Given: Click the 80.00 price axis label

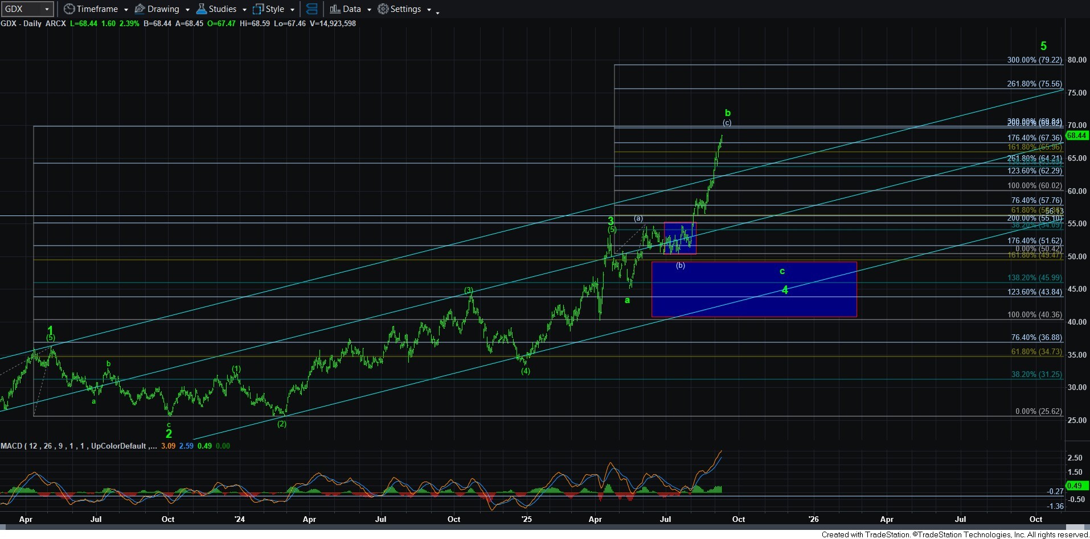Looking at the screenshot, I should (x=1077, y=60).
